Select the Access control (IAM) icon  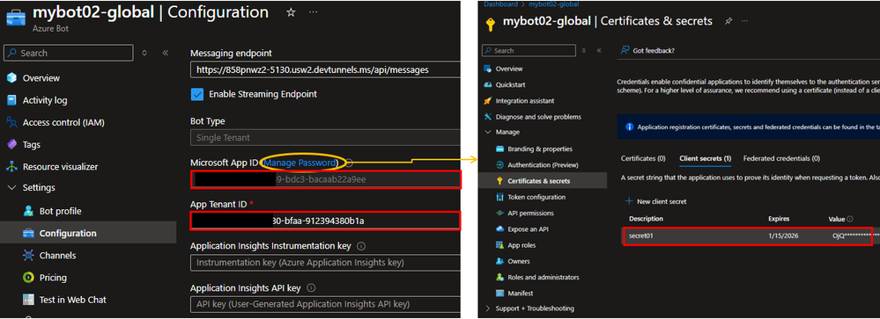tap(11, 122)
